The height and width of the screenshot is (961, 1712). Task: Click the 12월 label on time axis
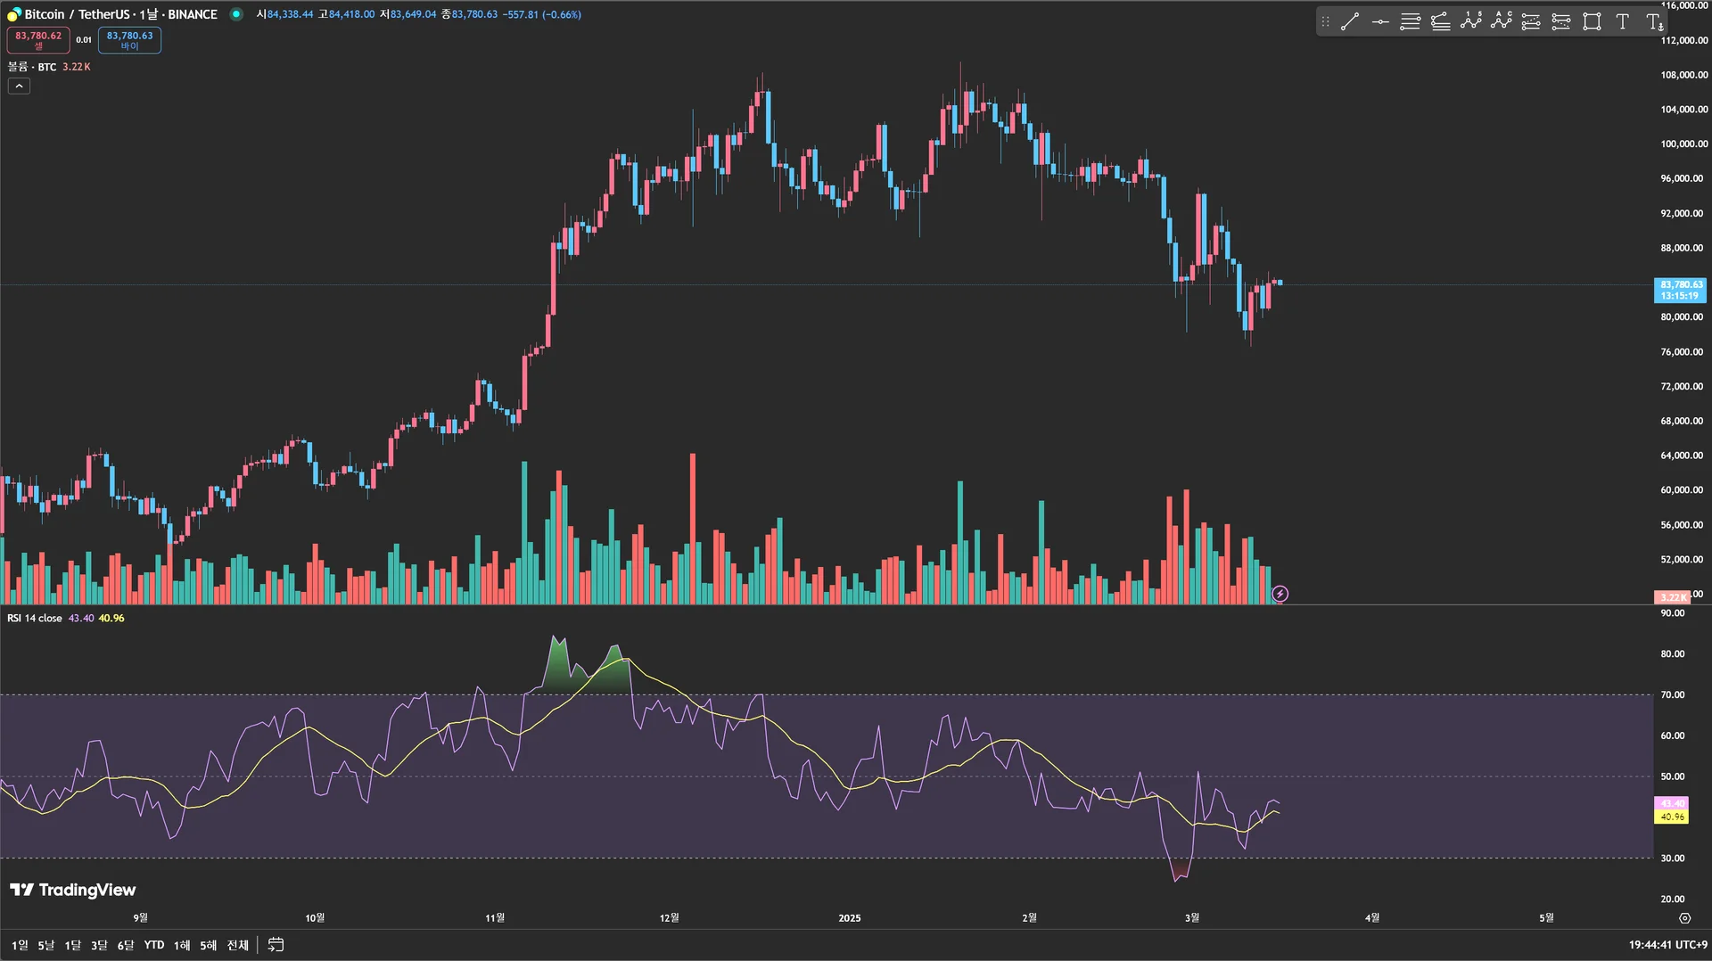669,918
